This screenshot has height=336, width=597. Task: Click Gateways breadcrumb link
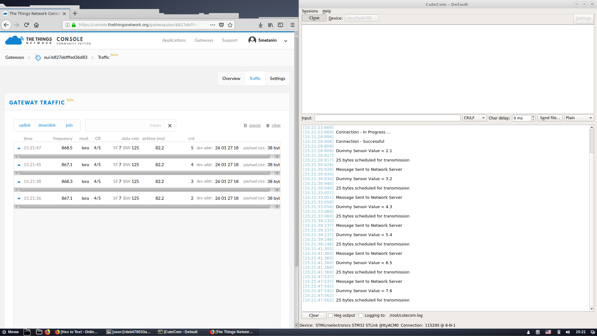(15, 57)
